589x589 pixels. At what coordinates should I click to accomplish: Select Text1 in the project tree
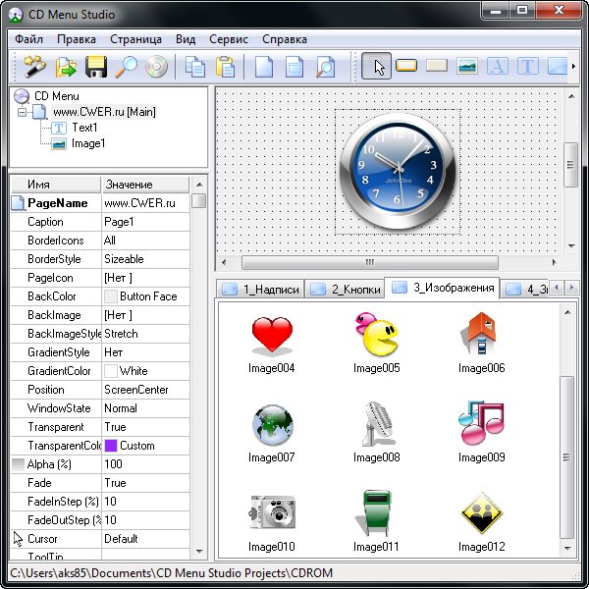pos(84,128)
